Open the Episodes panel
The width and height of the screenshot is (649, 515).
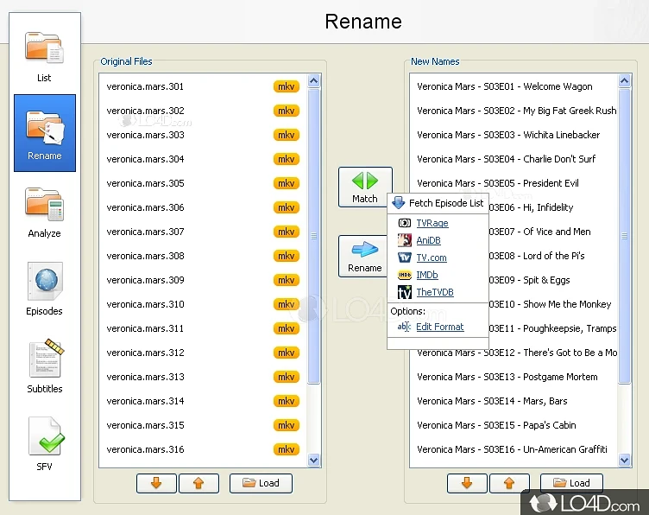pyautogui.click(x=44, y=290)
